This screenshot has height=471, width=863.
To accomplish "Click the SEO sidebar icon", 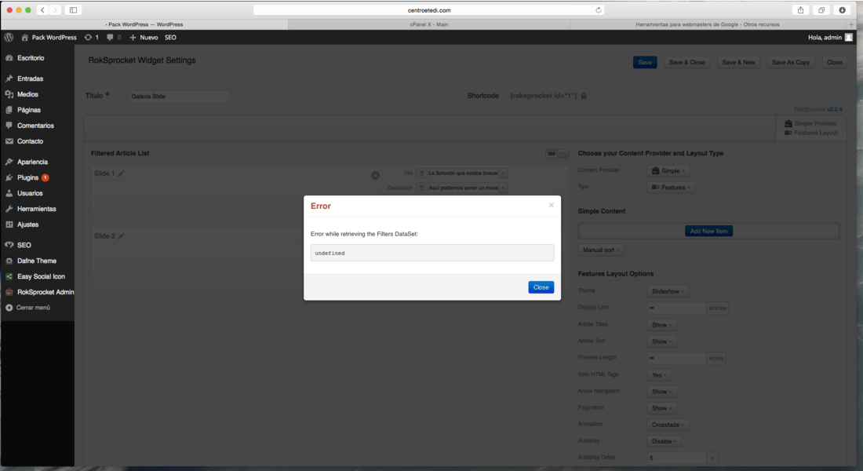I will pyautogui.click(x=9, y=245).
